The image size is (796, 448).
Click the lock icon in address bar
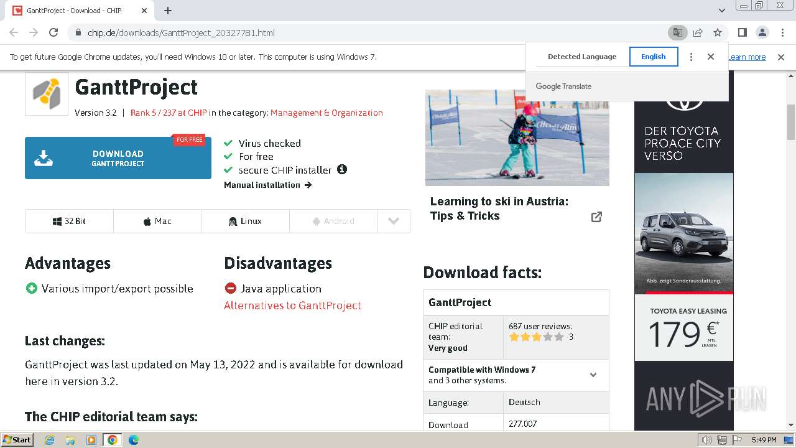[x=78, y=33]
